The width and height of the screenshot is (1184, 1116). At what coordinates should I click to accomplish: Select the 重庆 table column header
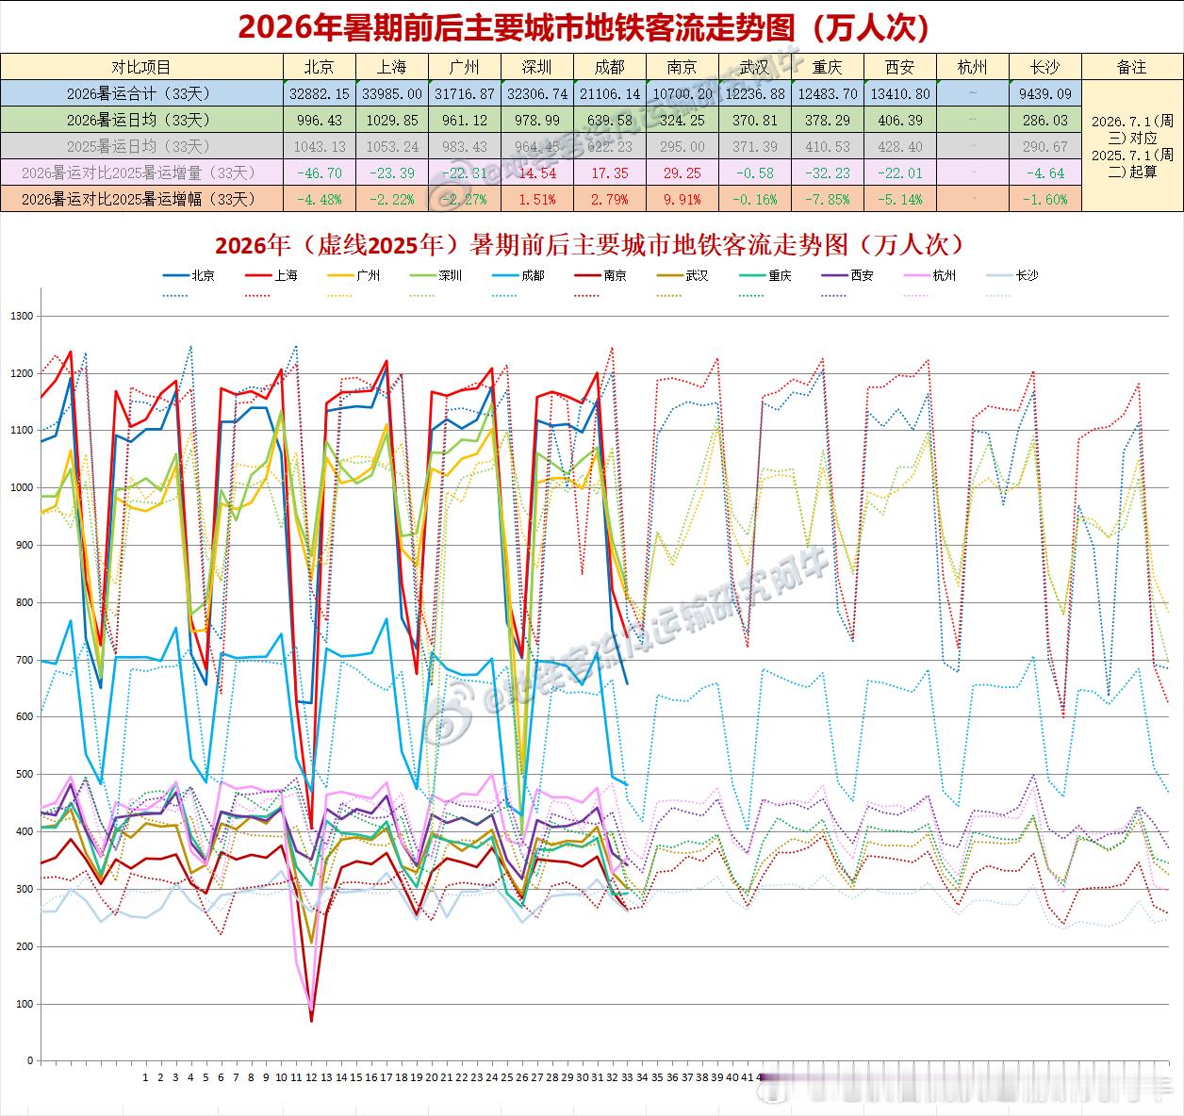827,67
